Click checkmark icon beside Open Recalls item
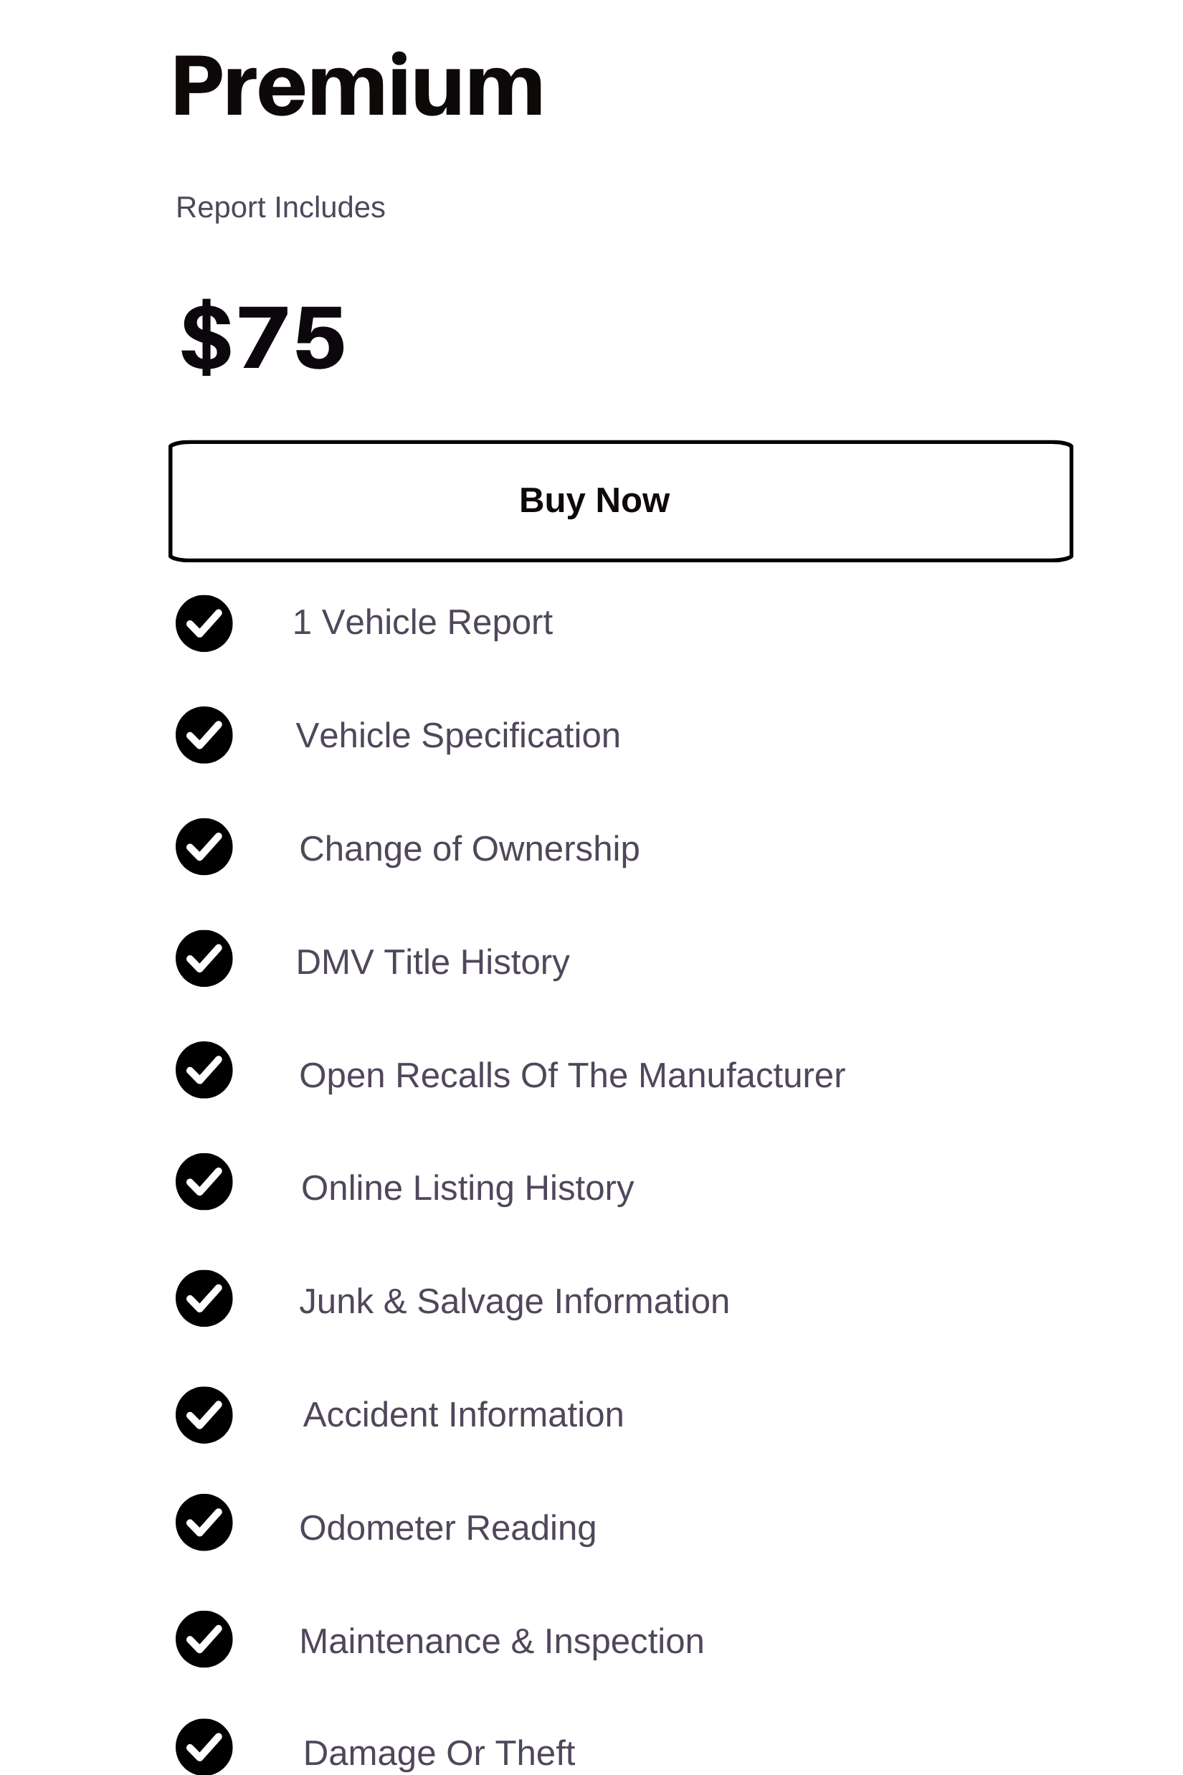The height and width of the screenshot is (1775, 1183). pyautogui.click(x=204, y=1070)
